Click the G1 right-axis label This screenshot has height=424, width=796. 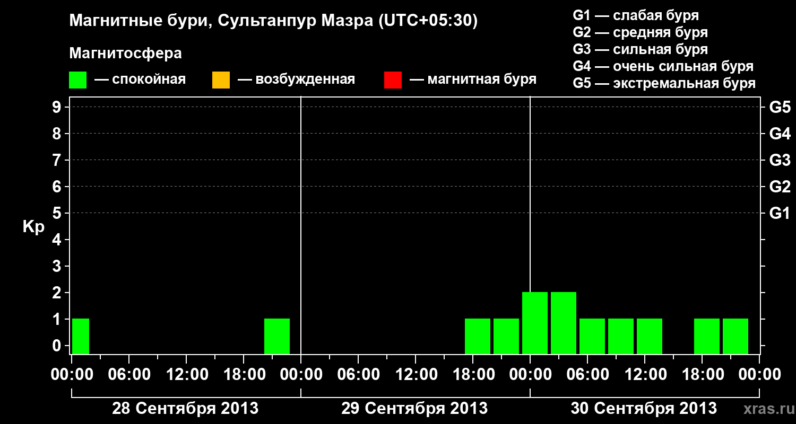(x=780, y=214)
